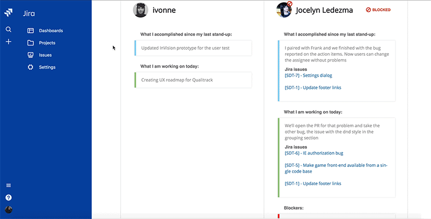
Task: Click the Settings gear icon
Action: pos(31,67)
